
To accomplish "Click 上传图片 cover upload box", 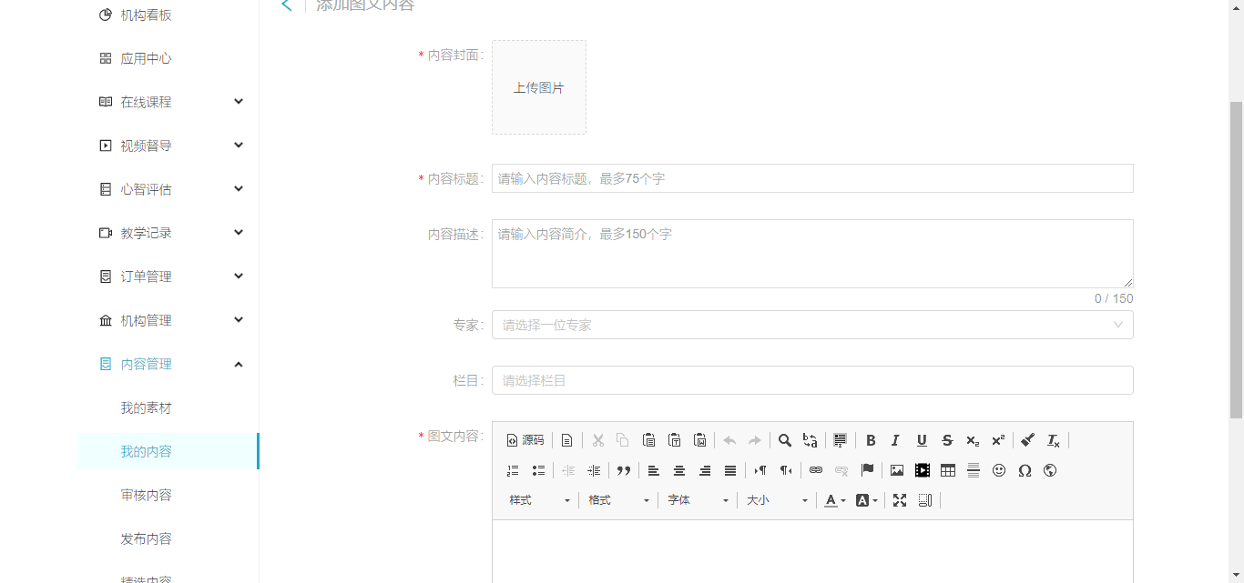I will (539, 87).
